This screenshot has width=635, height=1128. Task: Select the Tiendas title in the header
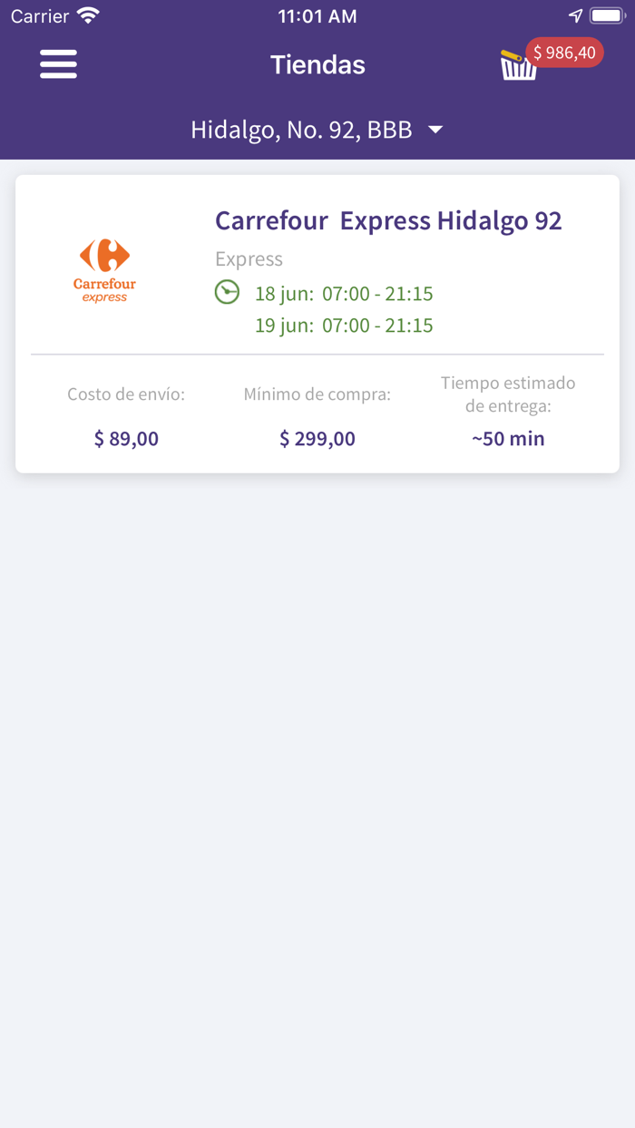(x=317, y=64)
